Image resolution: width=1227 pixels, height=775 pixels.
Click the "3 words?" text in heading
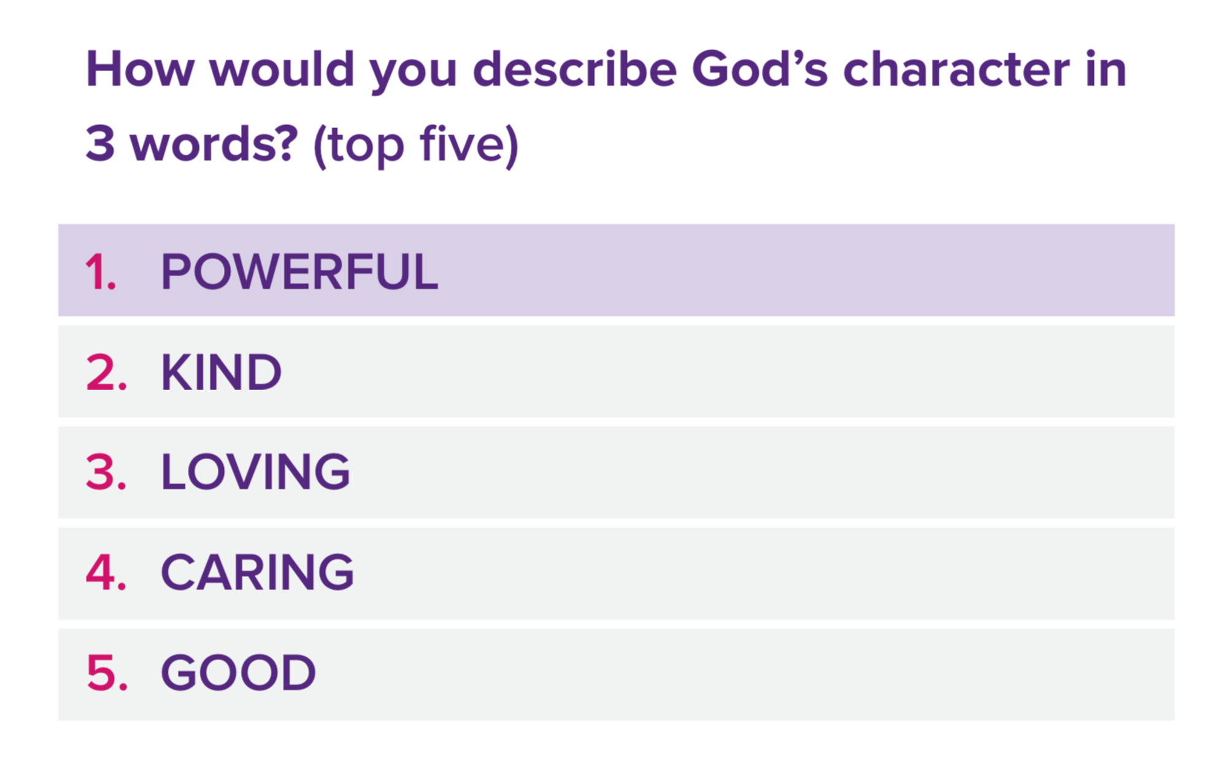[x=191, y=145]
